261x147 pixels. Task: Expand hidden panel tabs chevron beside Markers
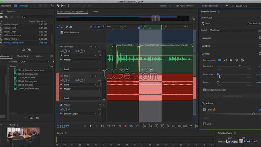point(52,56)
